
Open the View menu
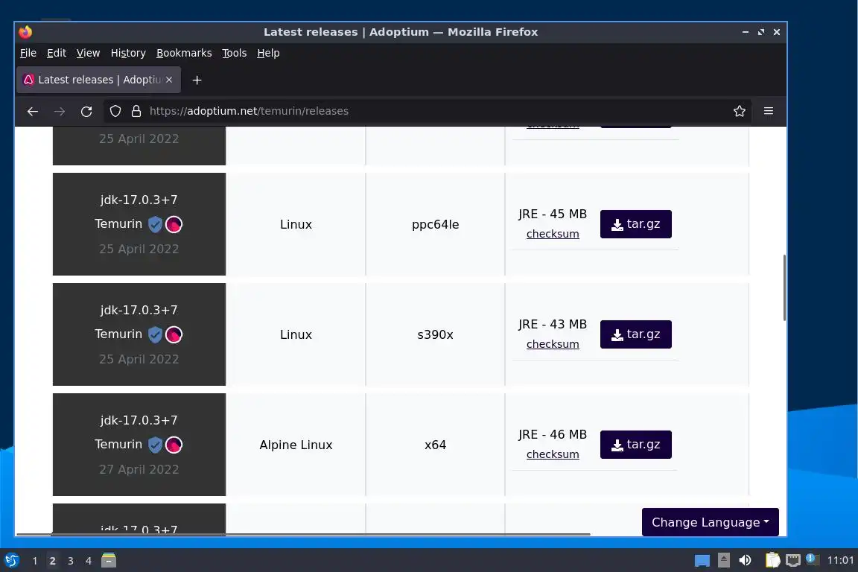point(88,53)
